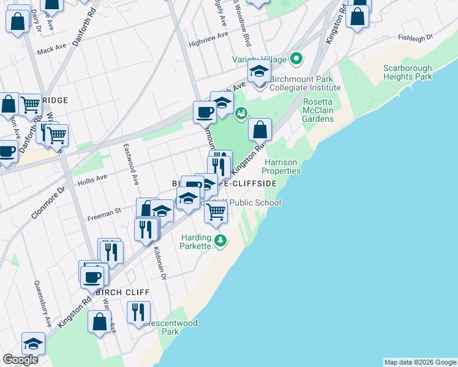Select the Freeman St street label
Screen dimensions: 458x367
(104, 215)
